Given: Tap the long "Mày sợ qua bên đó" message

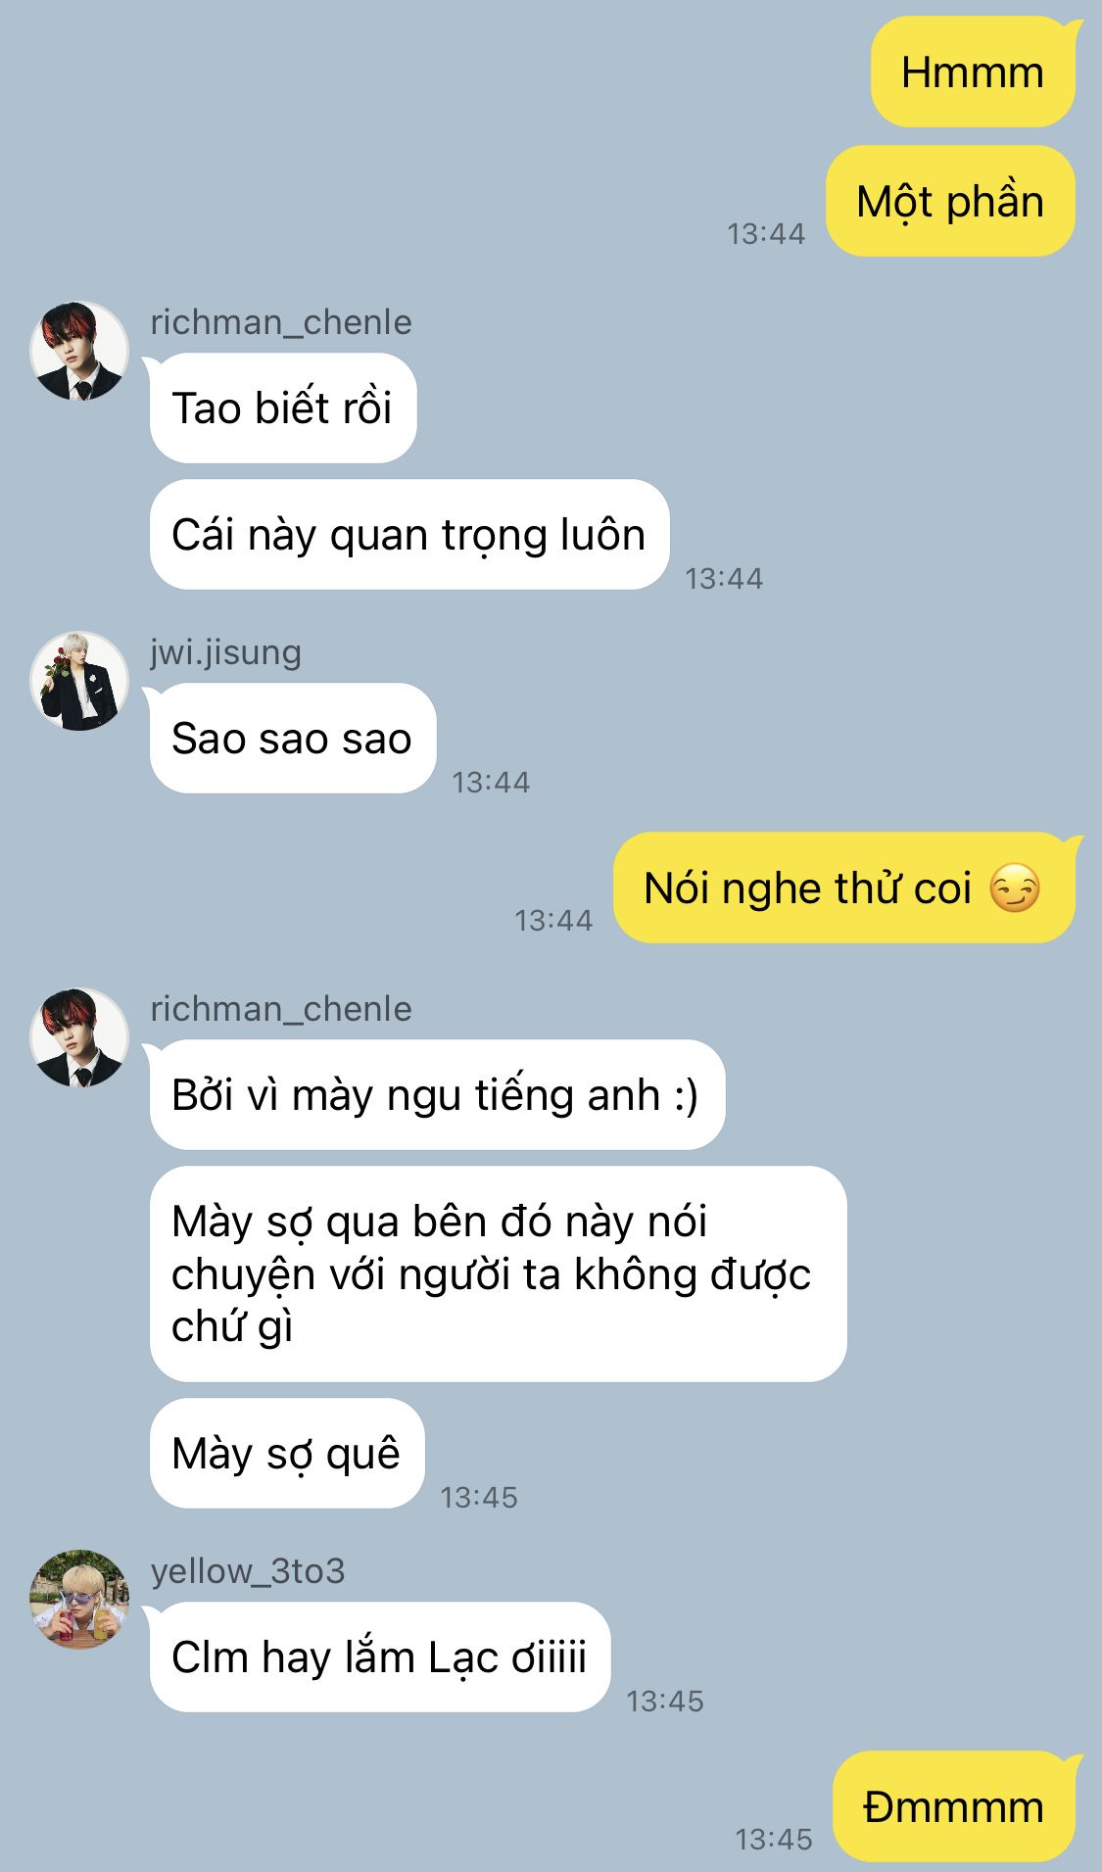Looking at the screenshot, I should point(498,1274).
